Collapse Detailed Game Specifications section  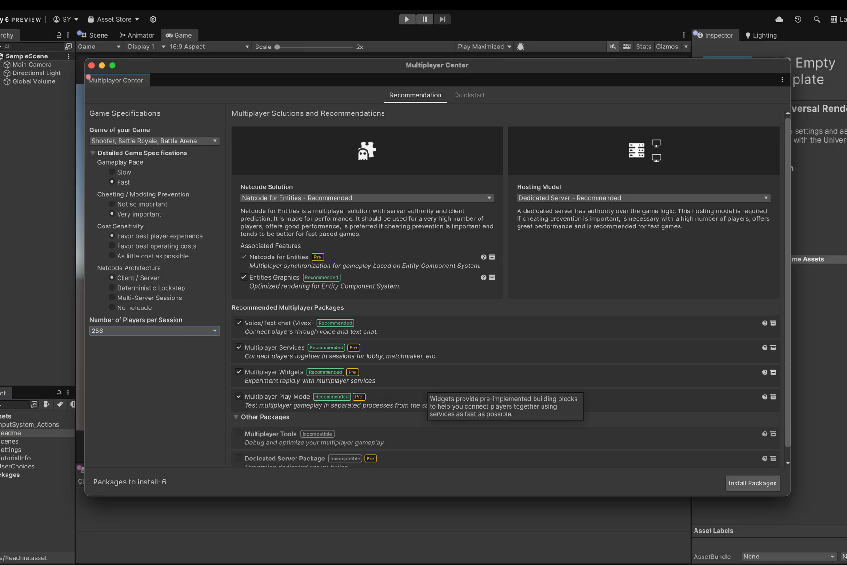coord(93,153)
